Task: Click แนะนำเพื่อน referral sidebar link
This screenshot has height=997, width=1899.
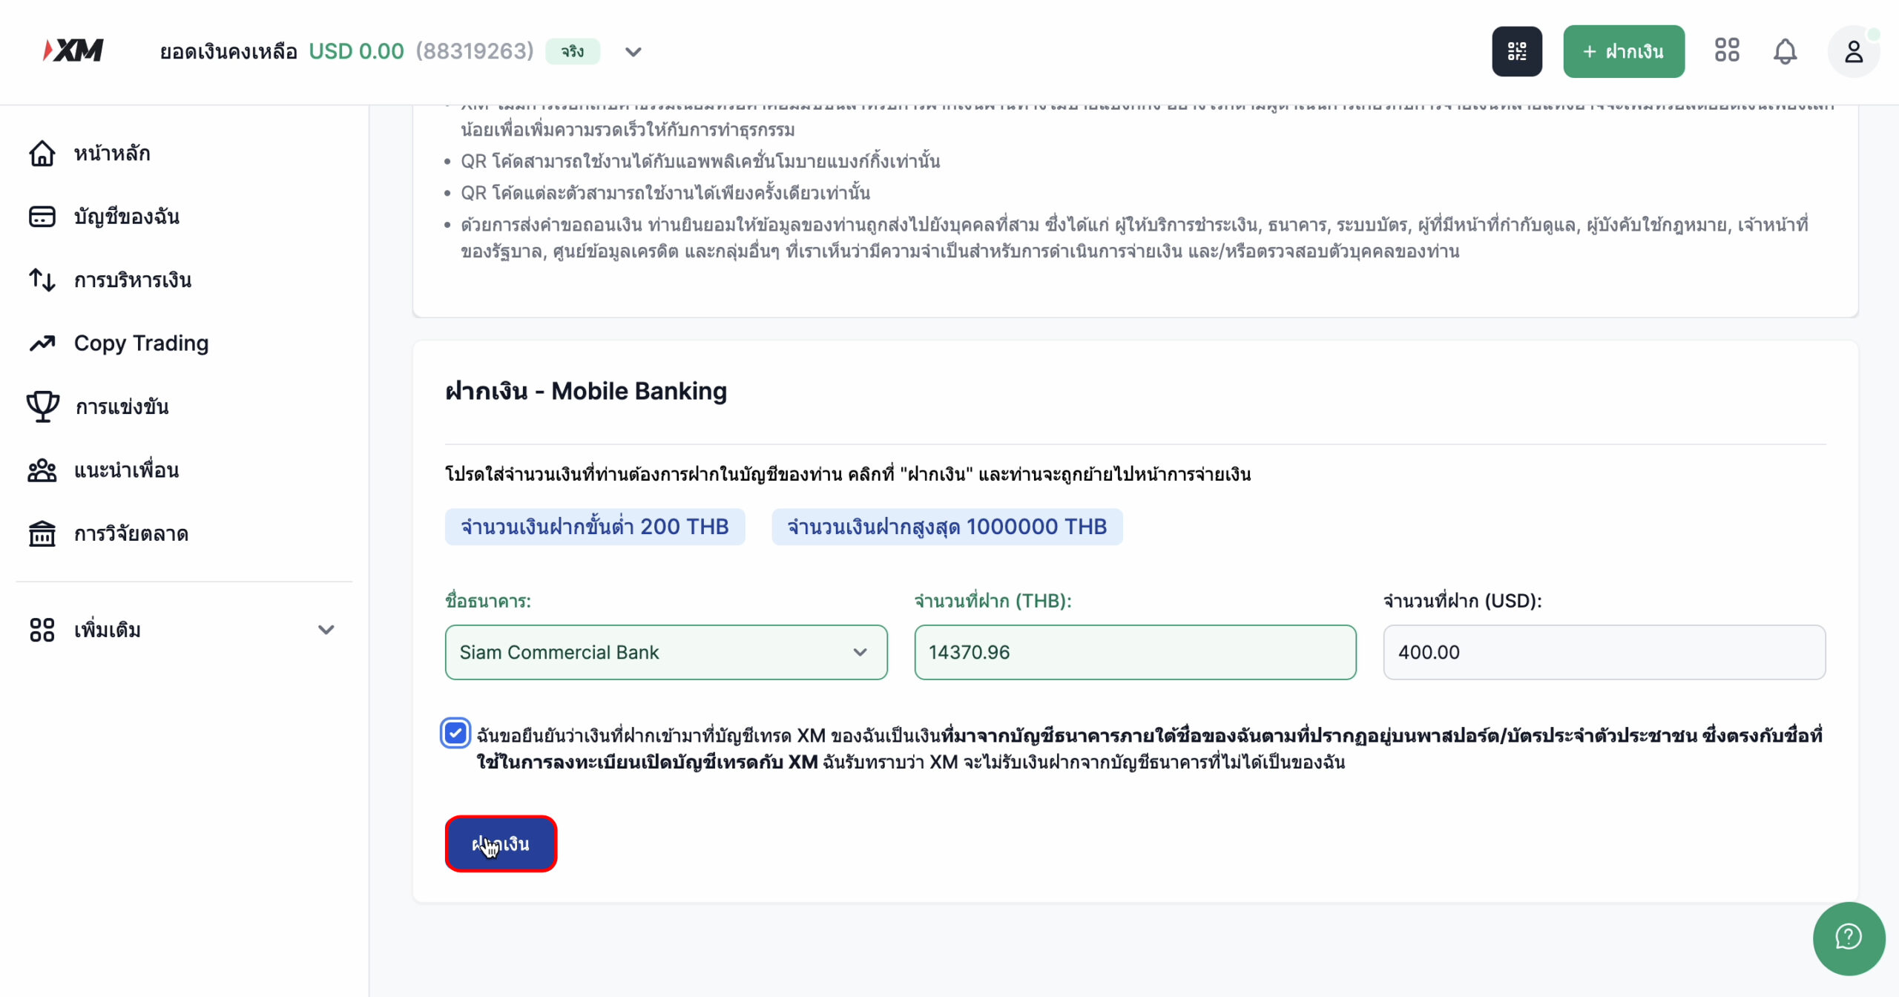Action: click(125, 470)
